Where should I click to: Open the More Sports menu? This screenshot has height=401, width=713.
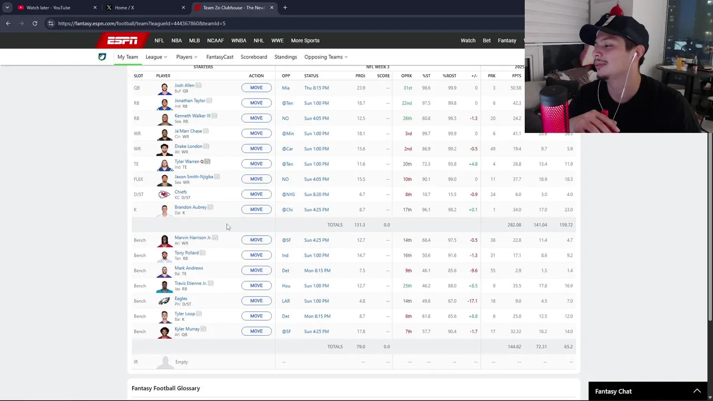coord(305,41)
